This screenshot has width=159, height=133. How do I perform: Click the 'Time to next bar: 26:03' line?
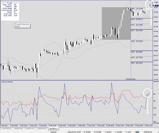9,10
